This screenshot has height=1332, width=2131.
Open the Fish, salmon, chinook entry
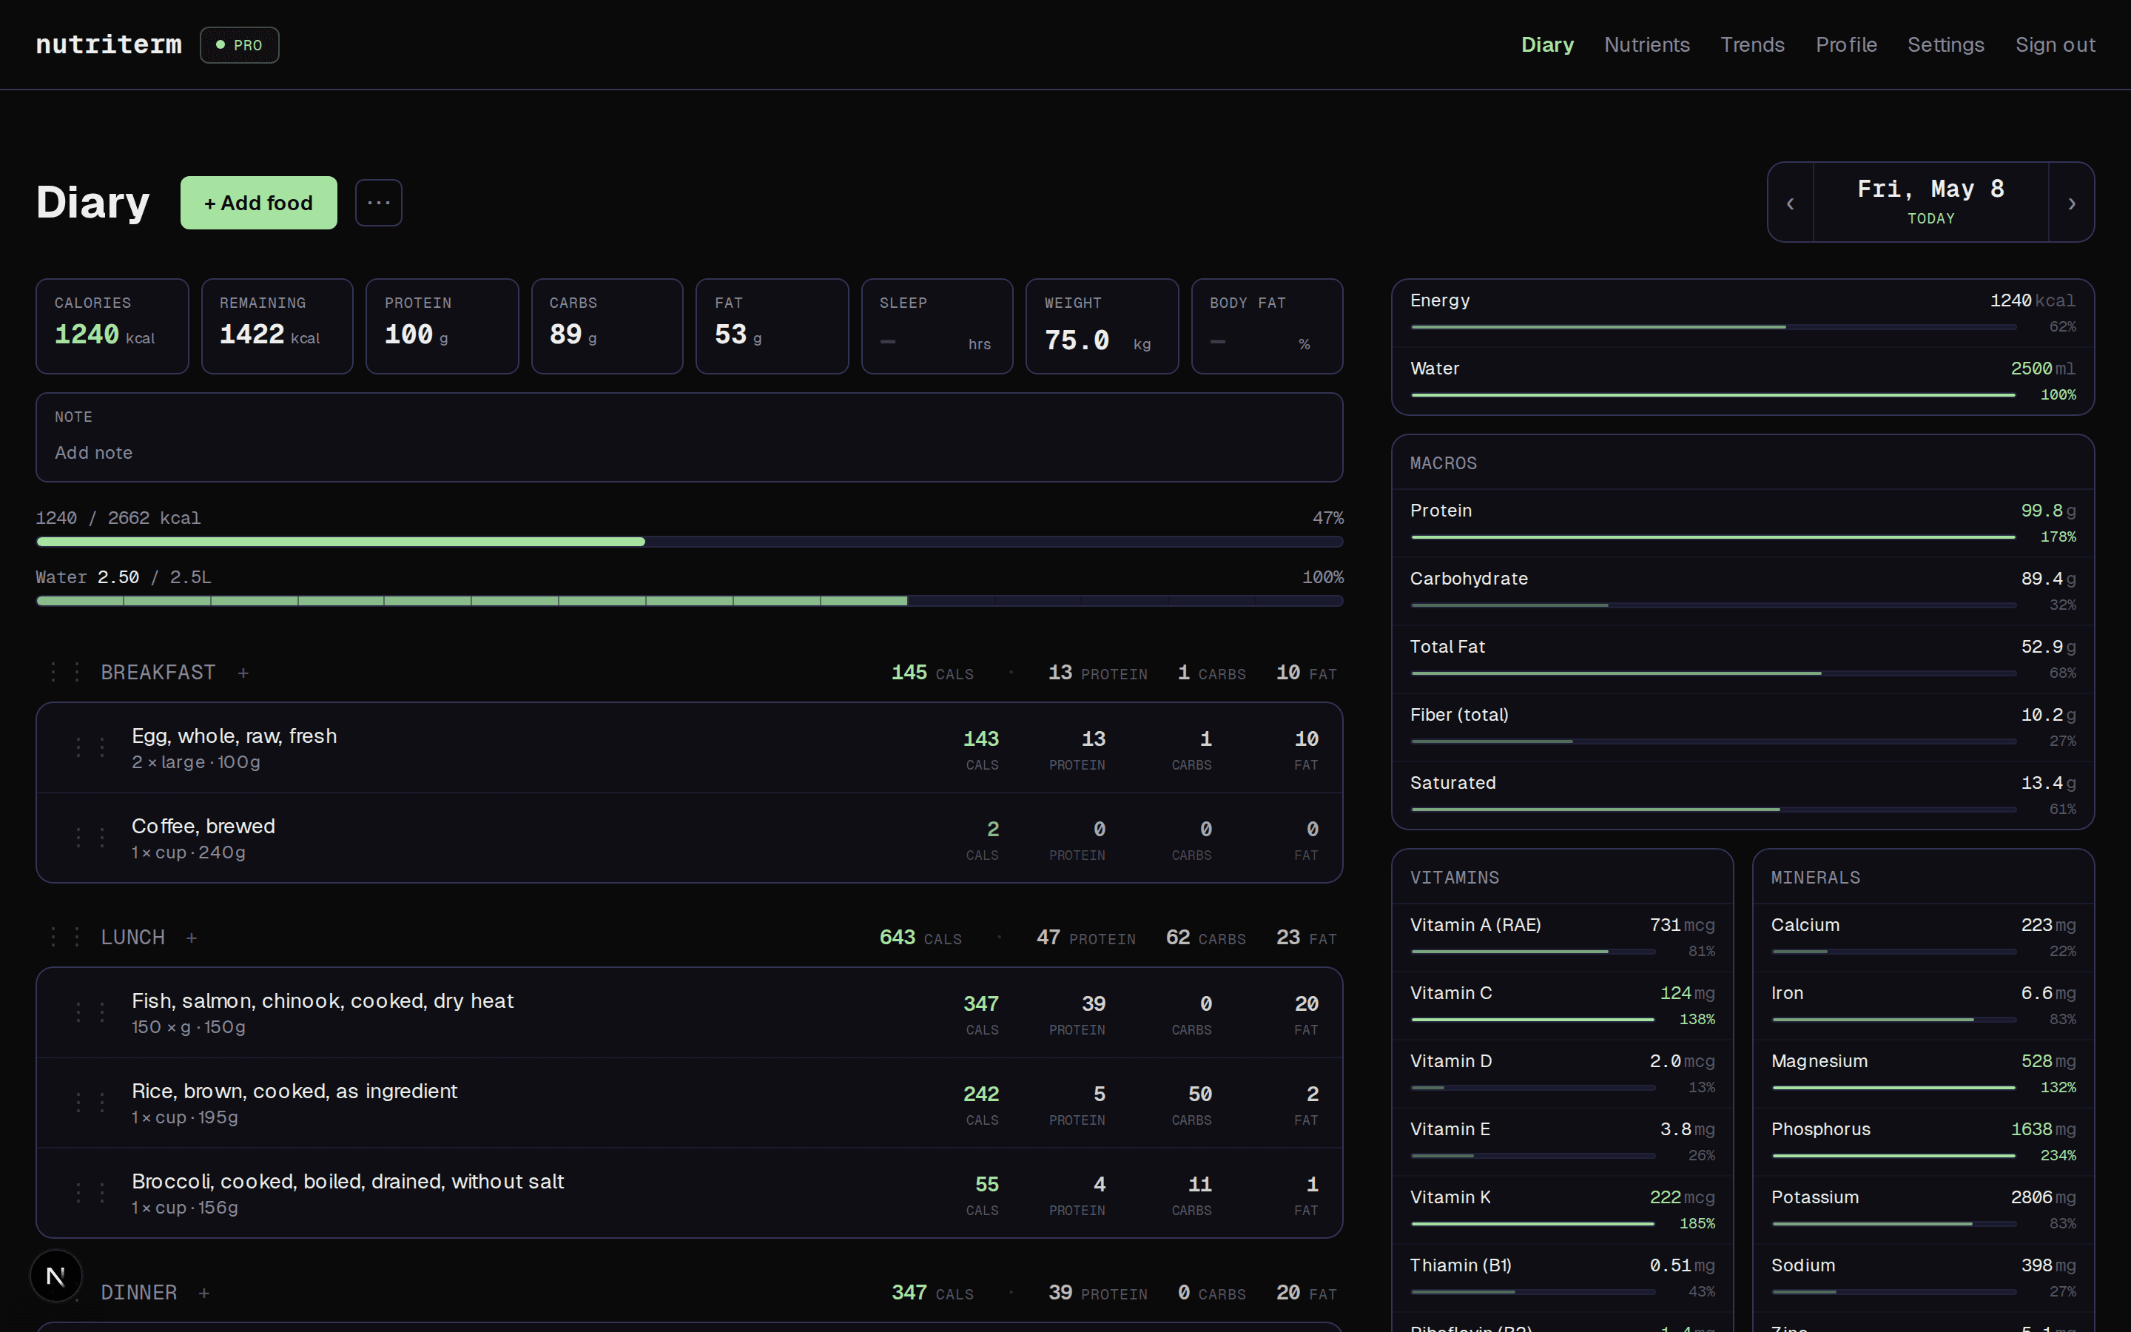click(690, 1013)
